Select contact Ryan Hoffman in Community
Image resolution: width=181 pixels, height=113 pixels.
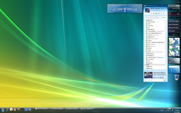(x=155, y=31)
